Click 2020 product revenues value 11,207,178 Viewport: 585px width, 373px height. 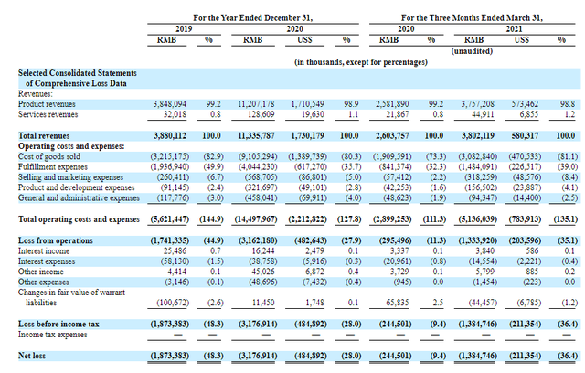256,104
